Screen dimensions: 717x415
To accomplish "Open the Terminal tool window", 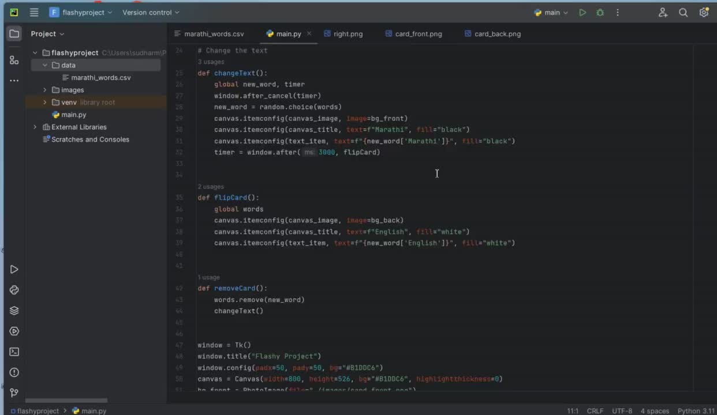I will [14, 352].
